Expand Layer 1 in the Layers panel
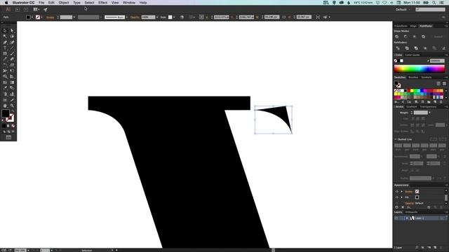Viewport: 449px width, 252px height. tap(407, 218)
